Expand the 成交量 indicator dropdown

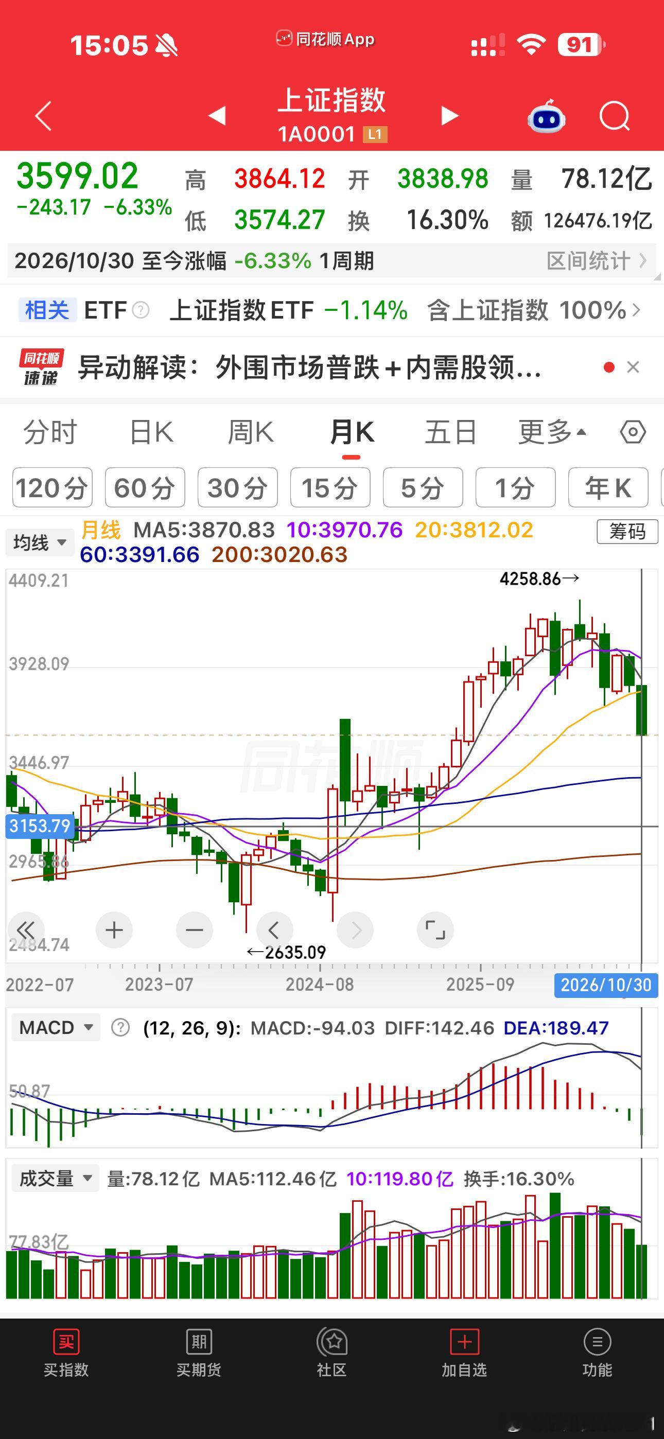click(x=56, y=1179)
